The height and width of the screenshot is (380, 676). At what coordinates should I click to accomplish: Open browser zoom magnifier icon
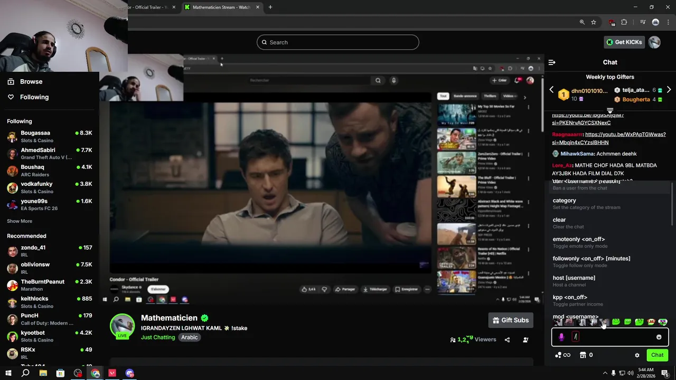click(582, 22)
